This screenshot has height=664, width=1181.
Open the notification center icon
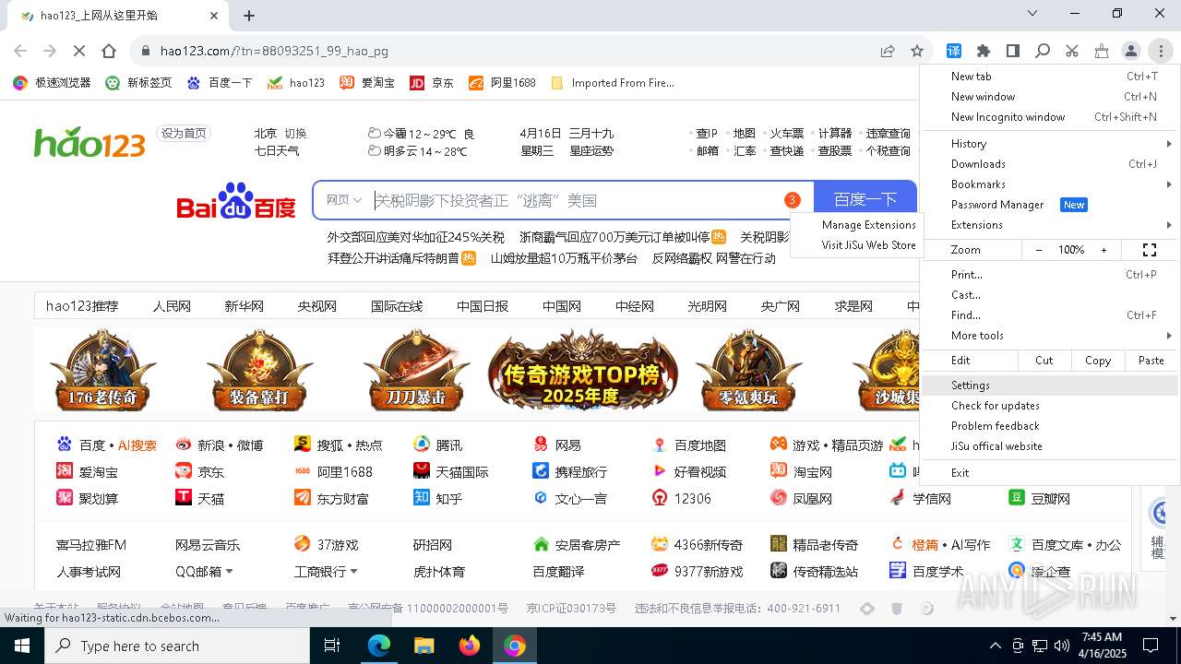pyautogui.click(x=1151, y=646)
